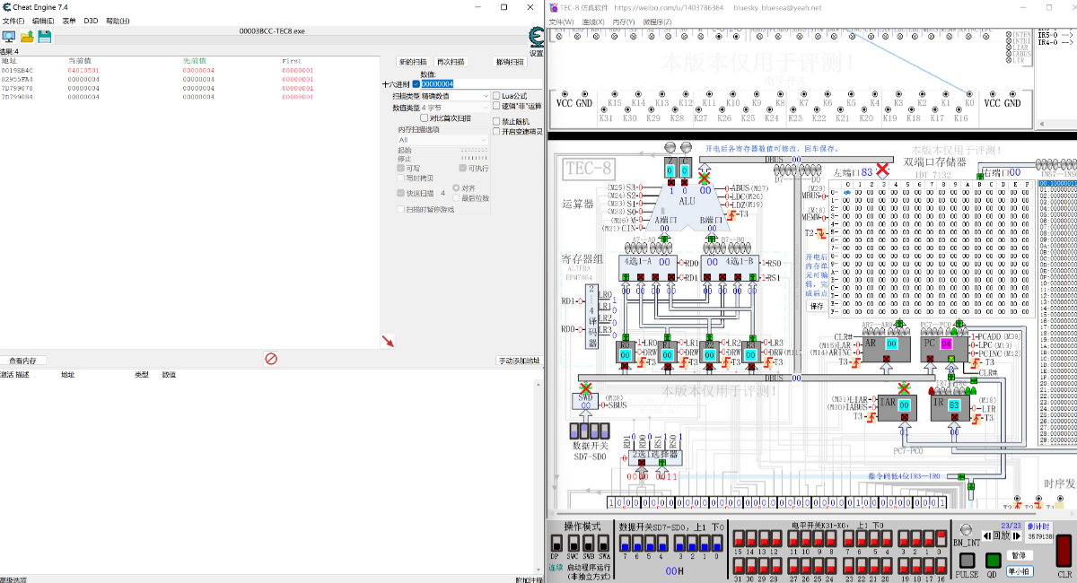The image size is (1077, 583).
Task: Open the 数值类型 dropdown showing 4 字节
Action: (x=455, y=107)
